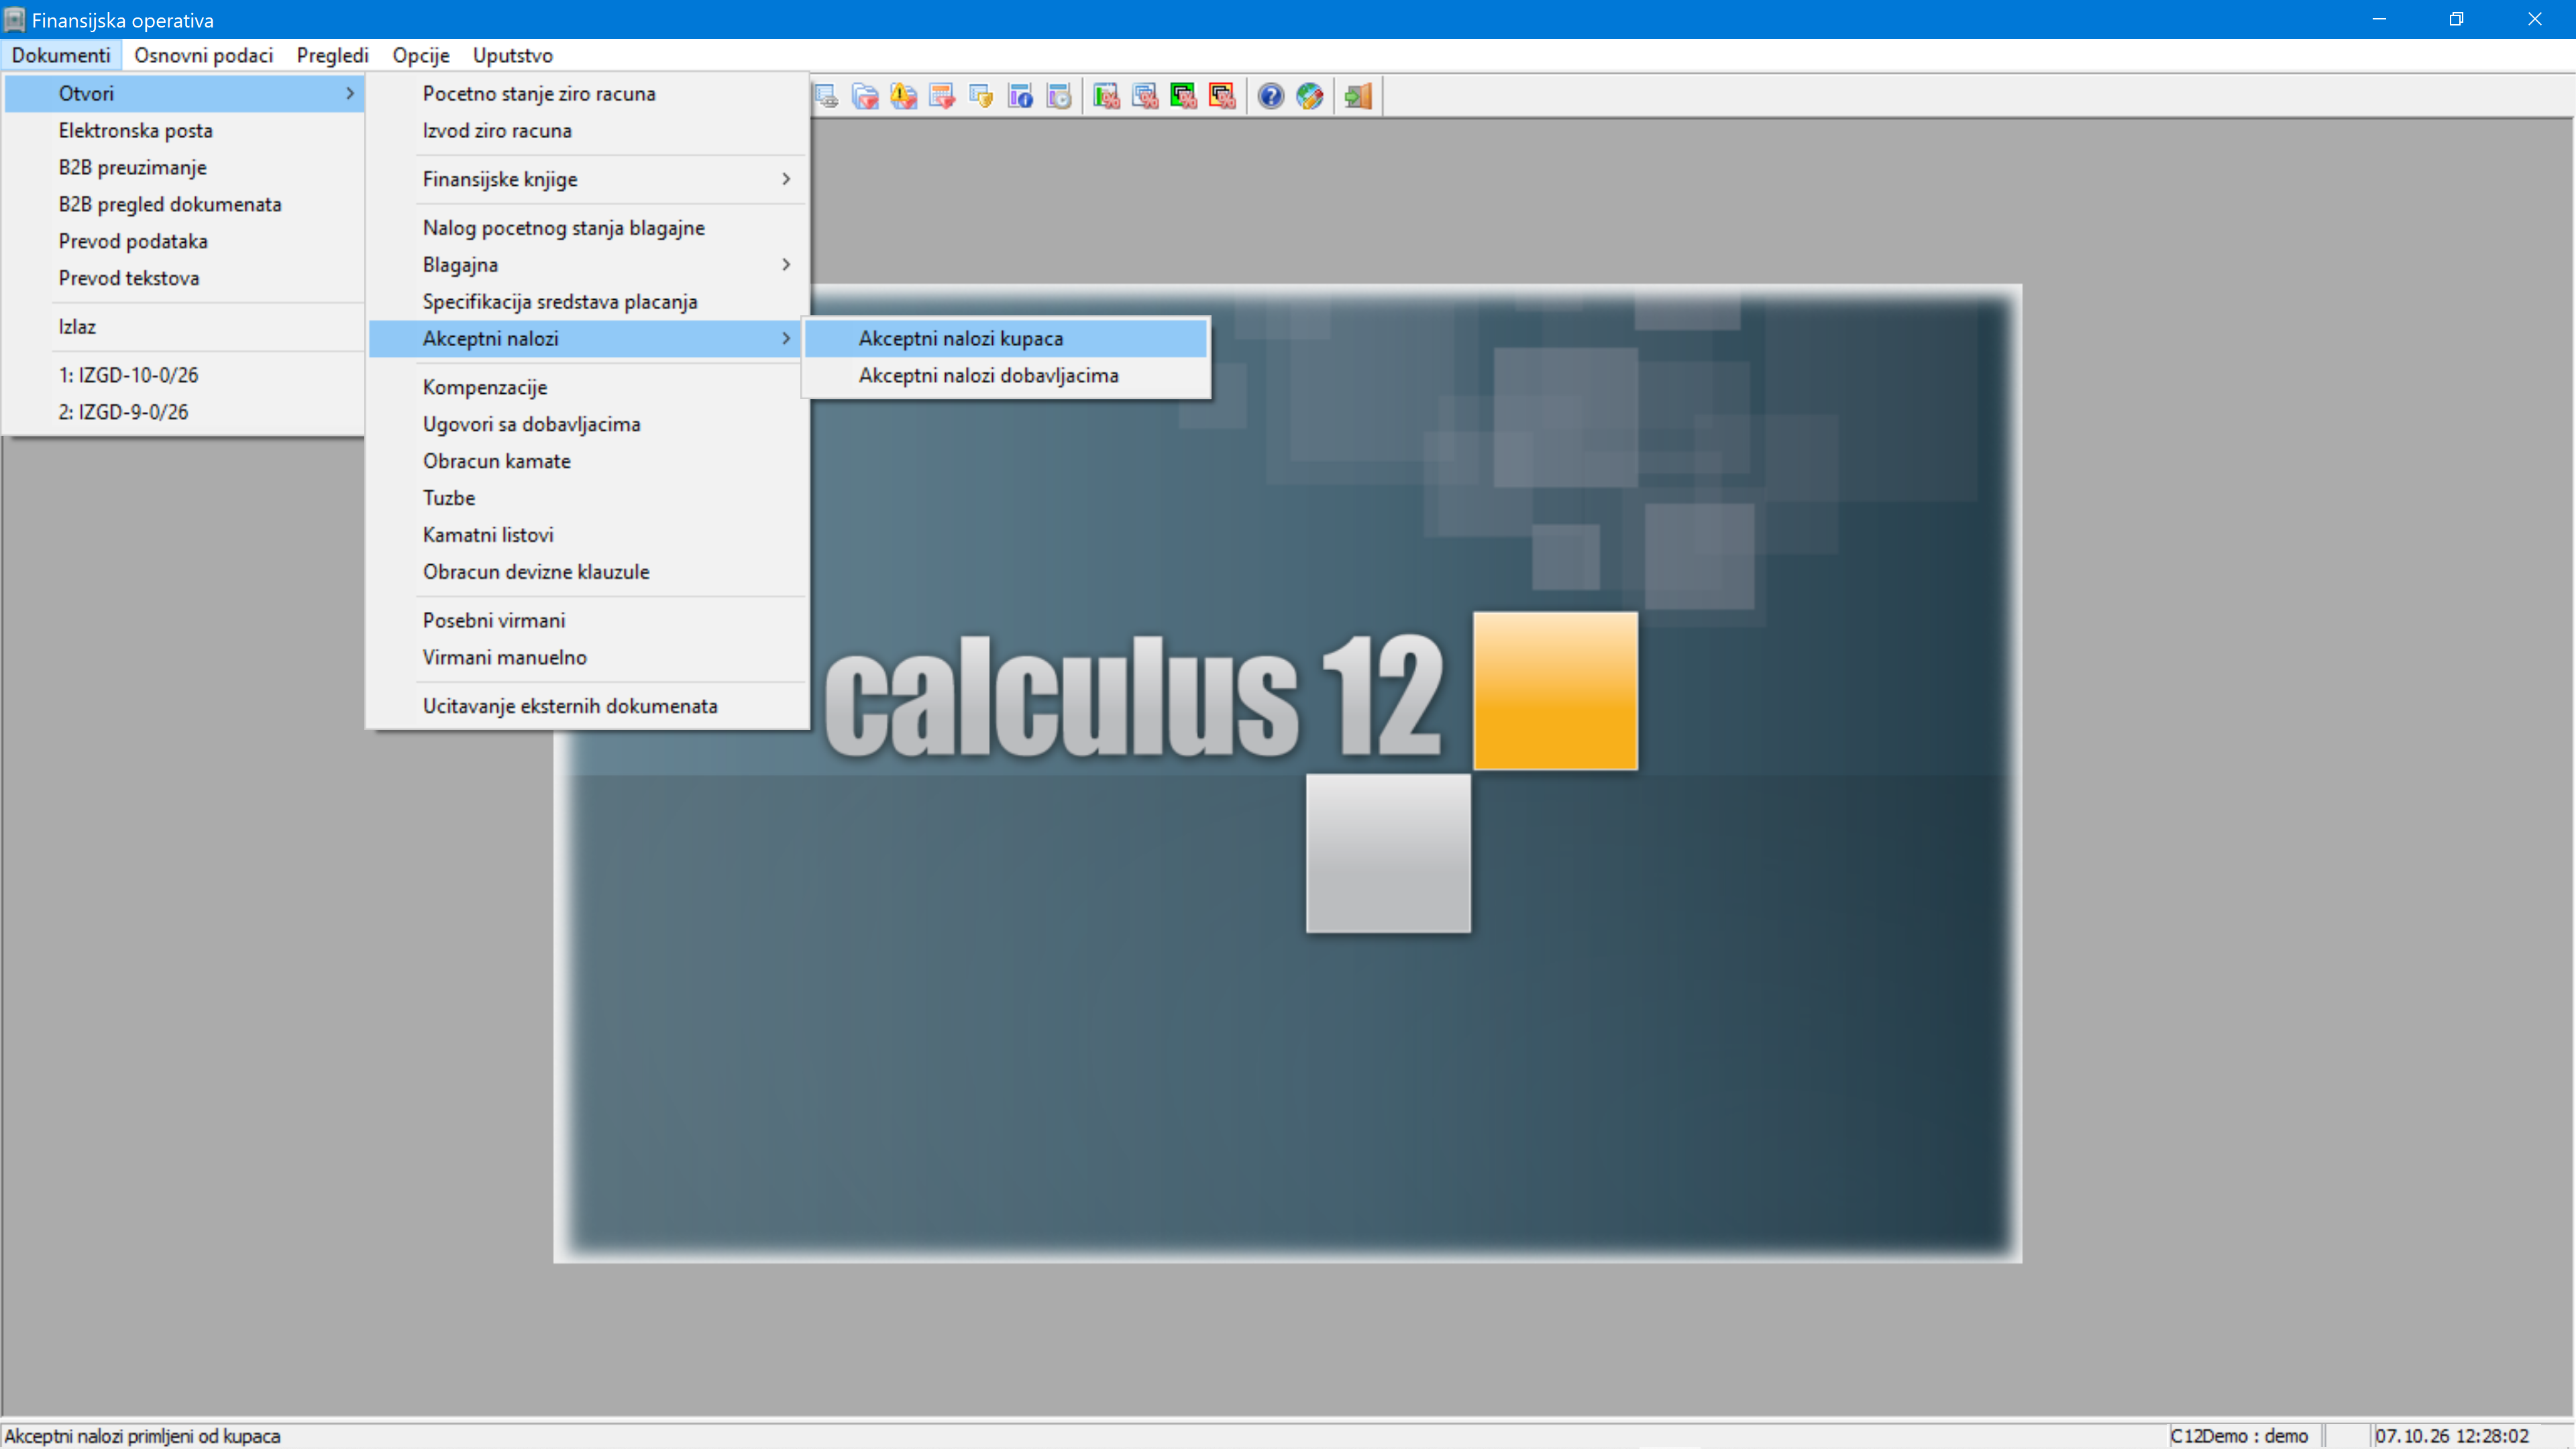Choose Elektronska posta from Dokumenti menu
Image resolution: width=2576 pixels, height=1449 pixels.
point(185,130)
